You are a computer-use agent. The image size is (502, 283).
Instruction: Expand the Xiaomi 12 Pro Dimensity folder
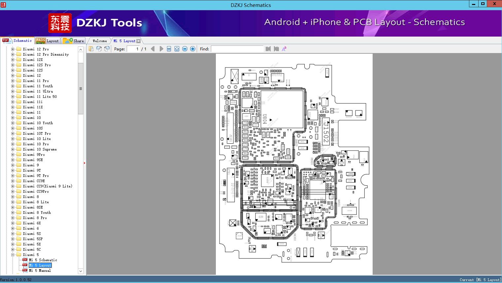tap(13, 54)
